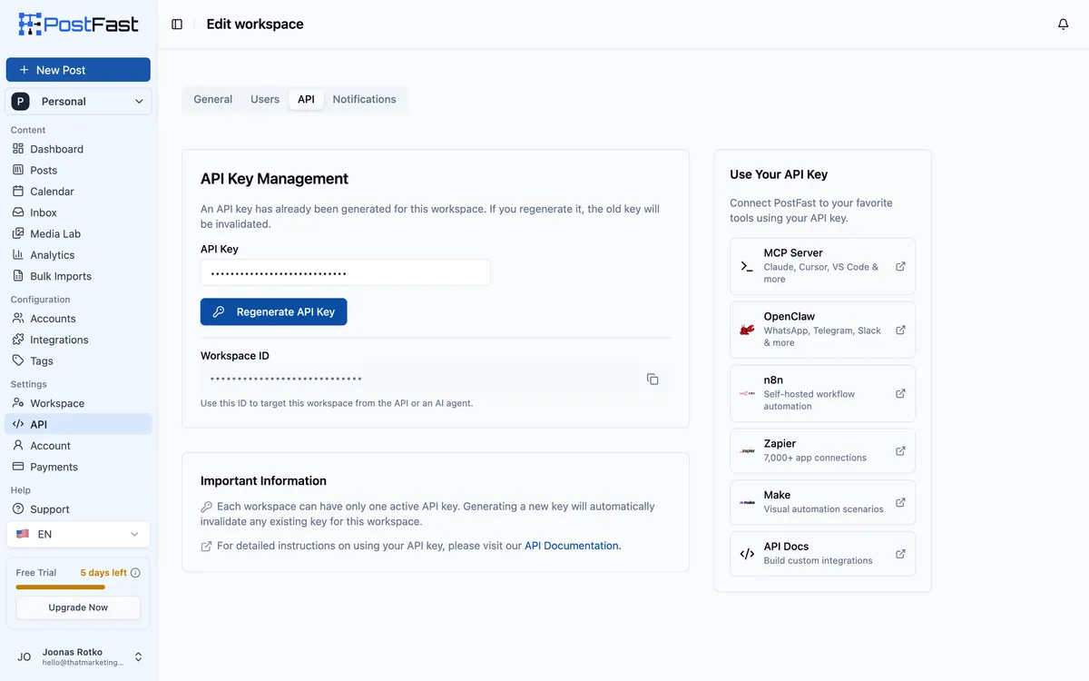This screenshot has height=681, width=1089.
Task: Click the Make logo icon
Action: point(747,502)
